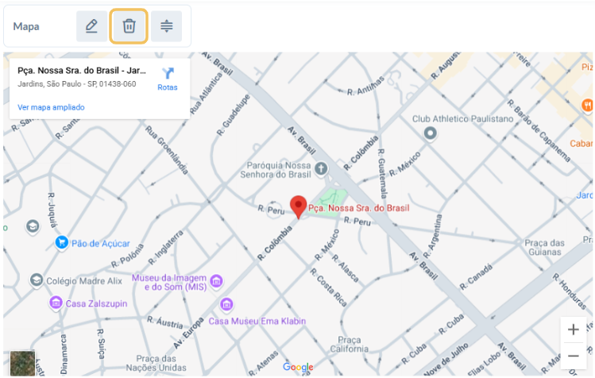This screenshot has height=378, width=595.
Task: Click the school marker beside R. Juquiá
Action: pyautogui.click(x=33, y=226)
